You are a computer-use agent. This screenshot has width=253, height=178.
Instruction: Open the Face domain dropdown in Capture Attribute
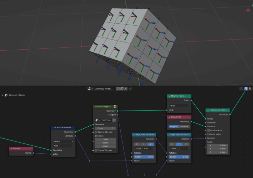click(x=63, y=146)
